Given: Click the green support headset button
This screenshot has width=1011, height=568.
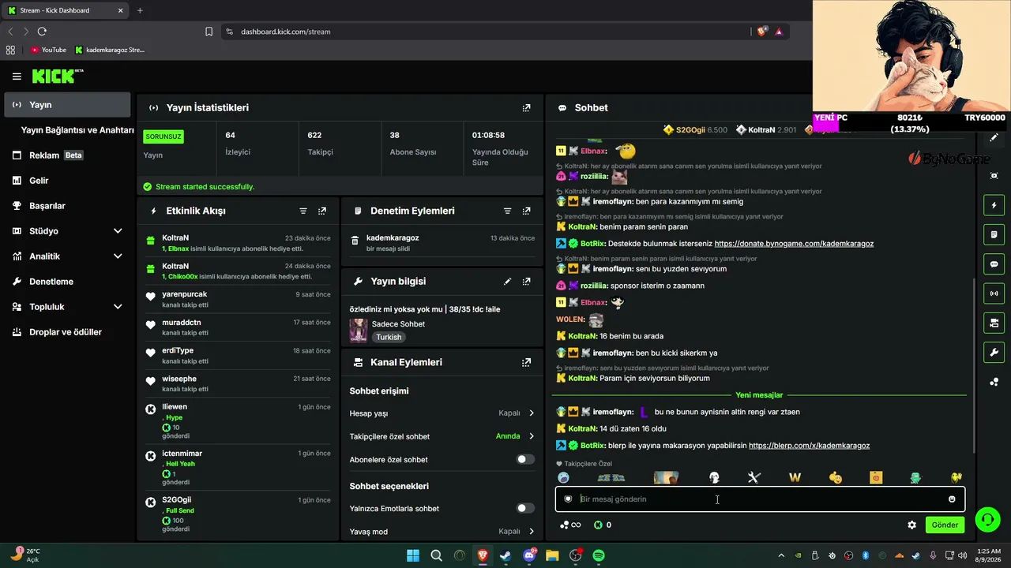Looking at the screenshot, I should pyautogui.click(x=987, y=519).
